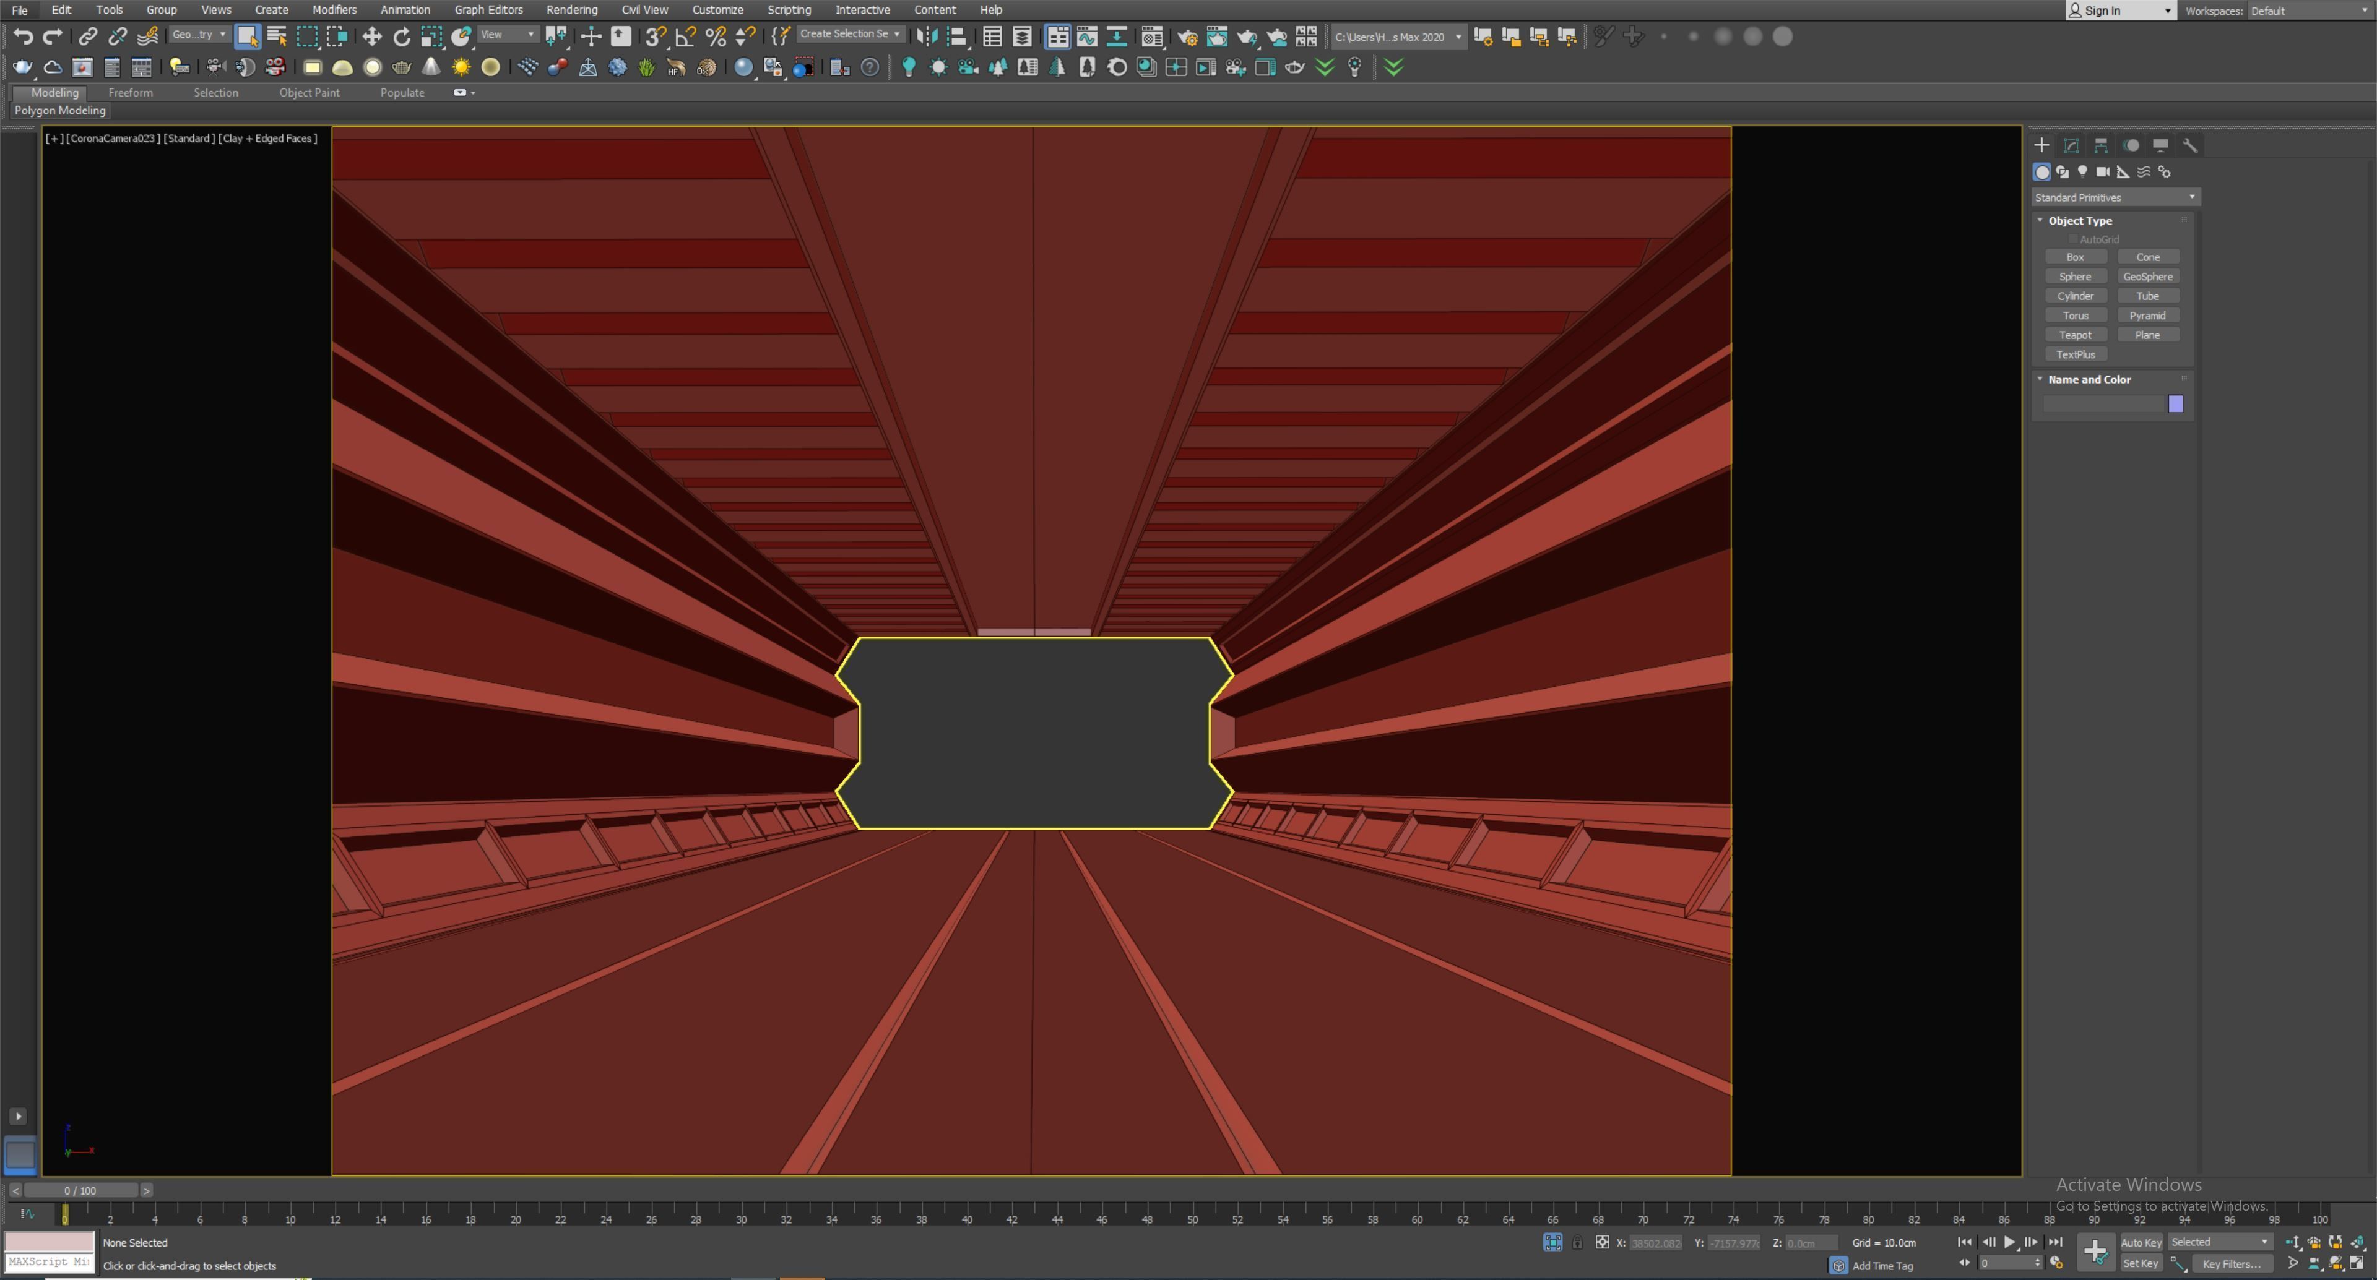Enable the AutoGrid checkbox

tap(2074, 239)
